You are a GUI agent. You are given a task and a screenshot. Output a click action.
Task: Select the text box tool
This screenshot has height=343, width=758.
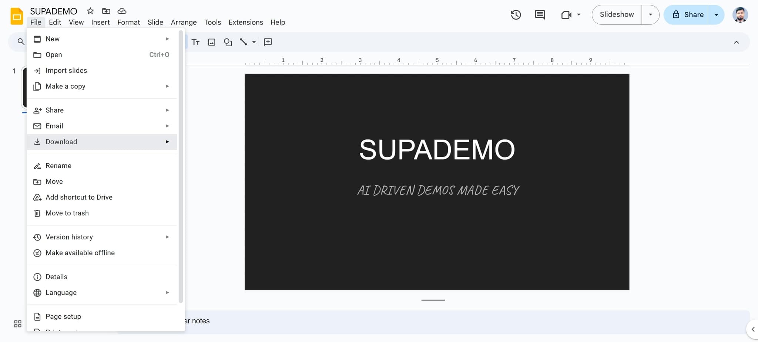click(195, 42)
